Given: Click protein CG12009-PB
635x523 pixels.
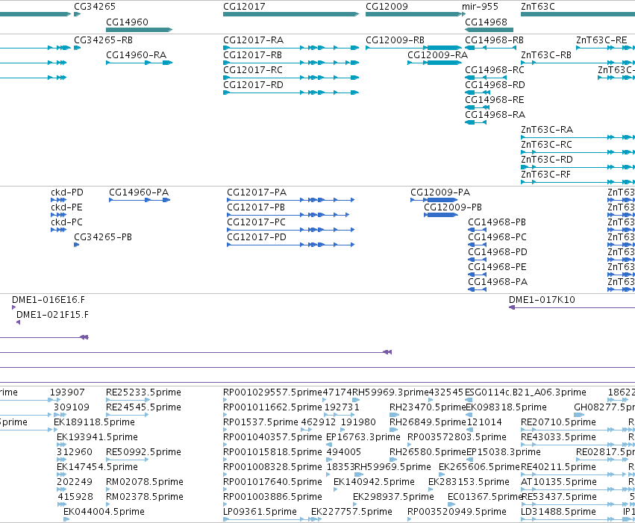Looking at the screenshot, I should point(453,207).
